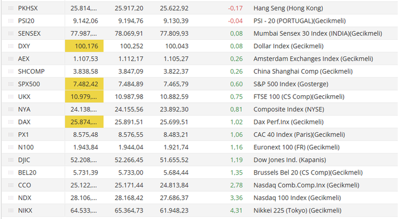This screenshot has width=405, height=219.
Task: Click S&P 500 Index (Gosterge) description
Action: click(x=291, y=84)
